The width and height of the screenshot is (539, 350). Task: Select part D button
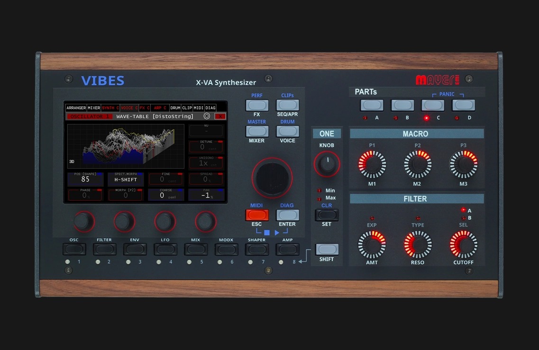[x=463, y=105]
